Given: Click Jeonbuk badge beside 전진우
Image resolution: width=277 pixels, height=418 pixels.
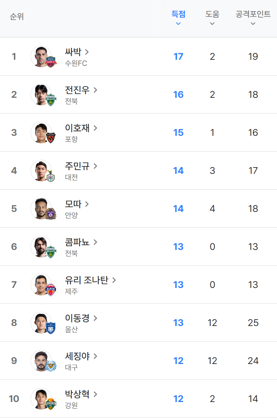Looking at the screenshot, I should [51, 100].
